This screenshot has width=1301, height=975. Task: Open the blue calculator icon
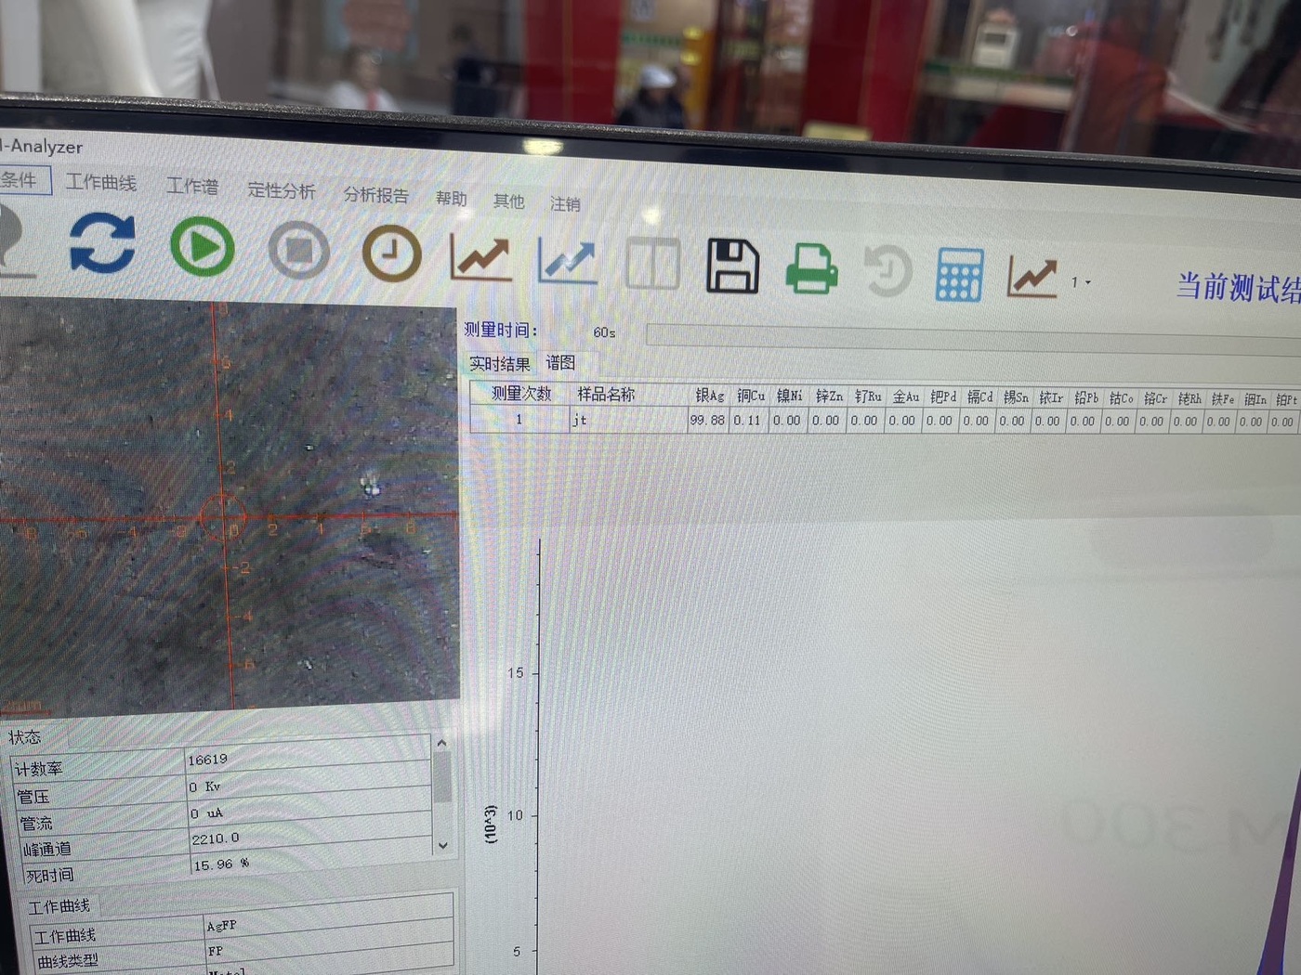coord(959,275)
